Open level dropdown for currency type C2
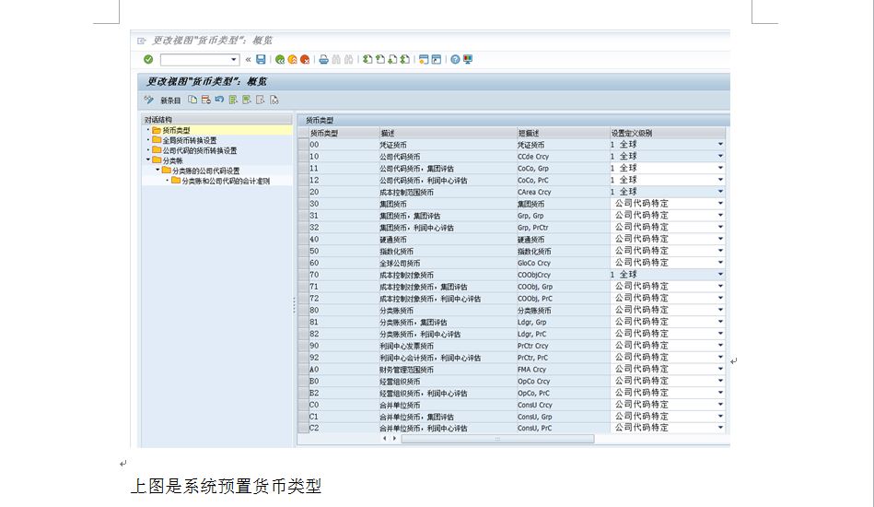874x507 pixels. click(x=720, y=428)
